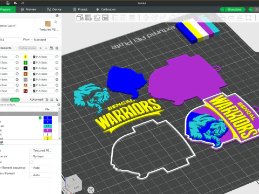Image resolution: width=259 pixels, height=194 pixels.
Task: Click the dark red filament 14 color swatch
Action: (25, 91)
